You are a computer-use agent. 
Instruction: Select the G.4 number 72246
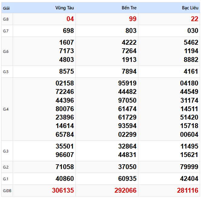click(65, 92)
